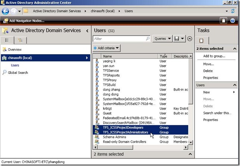
Task: Click Active Directory Domain Services breadcrumb
Action: pos(57,11)
